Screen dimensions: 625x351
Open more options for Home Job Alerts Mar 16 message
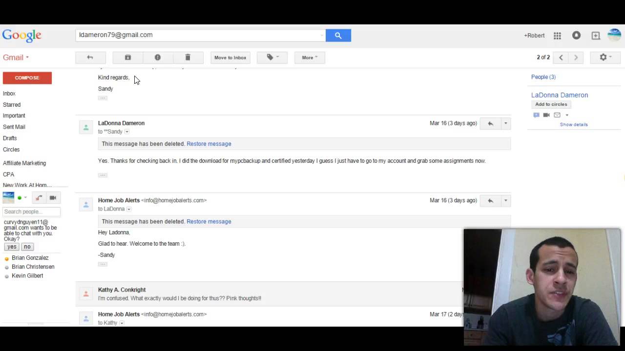coord(506,201)
